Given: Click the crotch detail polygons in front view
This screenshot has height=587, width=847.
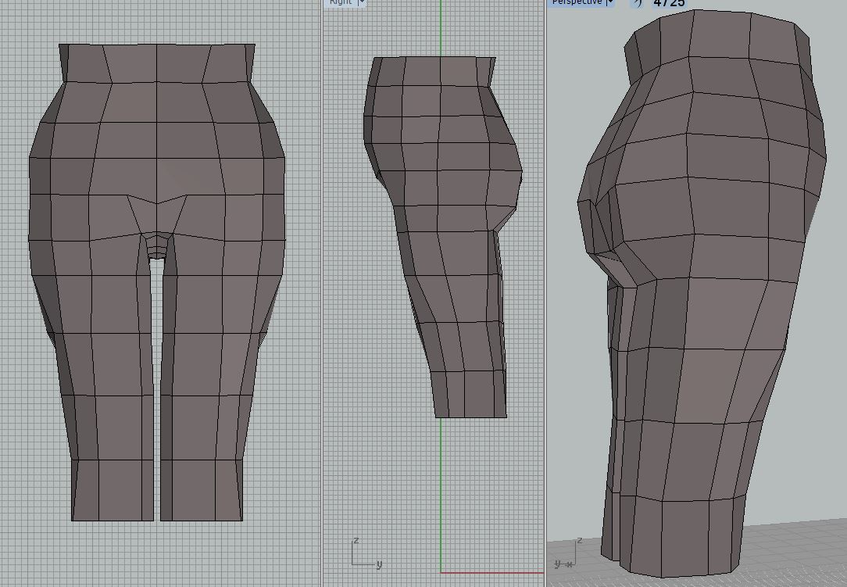Looking at the screenshot, I should point(158,244).
